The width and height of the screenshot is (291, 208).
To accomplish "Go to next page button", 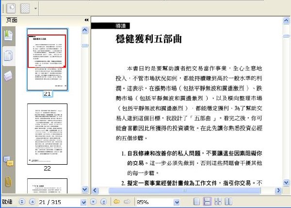I will [x=93, y=202].
